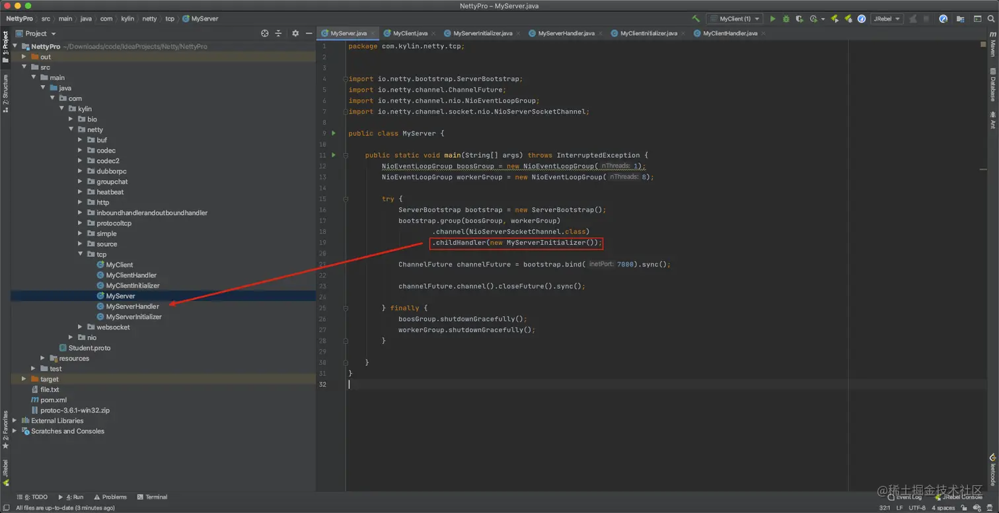Select MyClientInitializer in project tree
Viewport: 999px width, 513px height.
click(132, 285)
